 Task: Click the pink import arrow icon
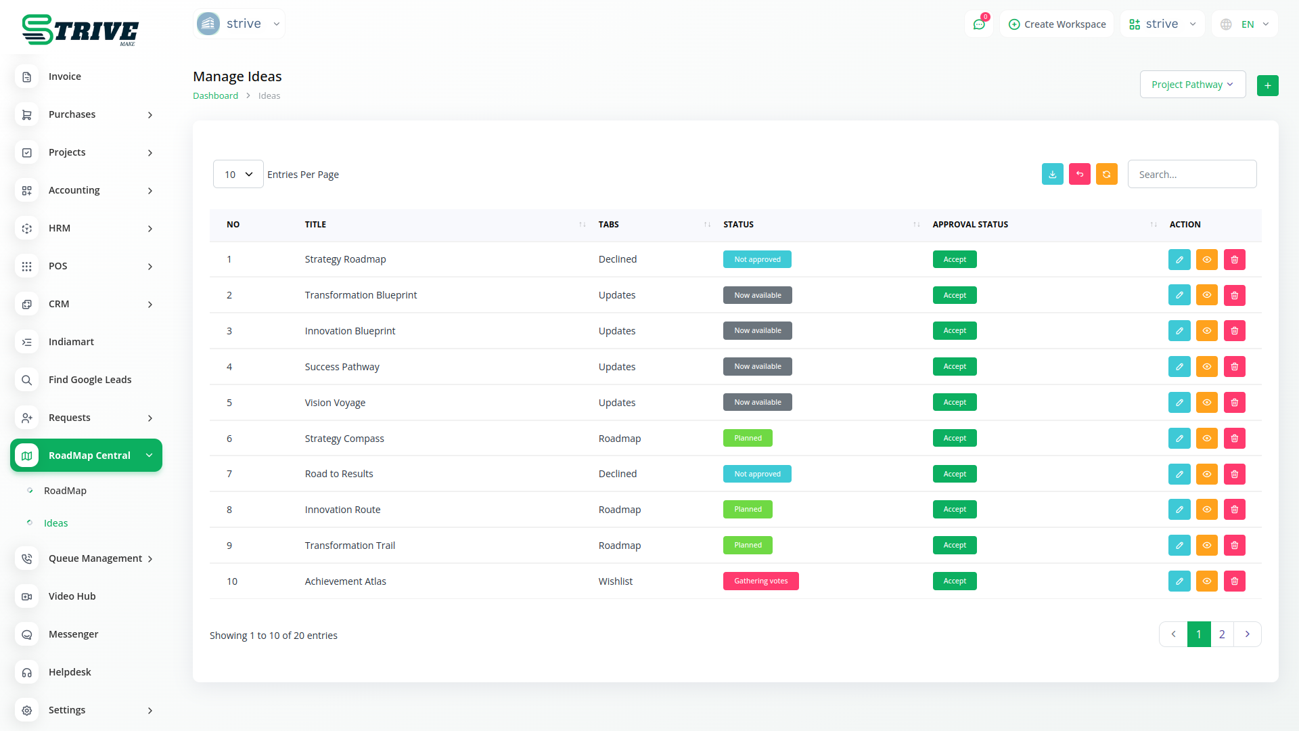click(1079, 174)
